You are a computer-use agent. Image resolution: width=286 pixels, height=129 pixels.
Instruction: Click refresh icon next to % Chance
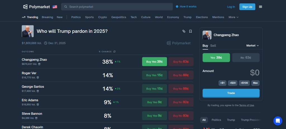[x=114, y=52]
